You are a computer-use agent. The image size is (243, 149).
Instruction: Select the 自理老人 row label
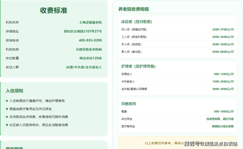tap(127, 74)
